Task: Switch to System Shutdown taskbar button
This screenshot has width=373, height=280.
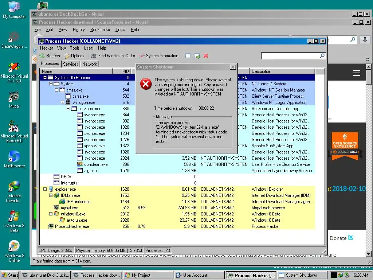Action: 302,275
